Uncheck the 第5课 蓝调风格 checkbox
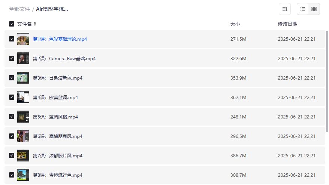 coord(12,117)
